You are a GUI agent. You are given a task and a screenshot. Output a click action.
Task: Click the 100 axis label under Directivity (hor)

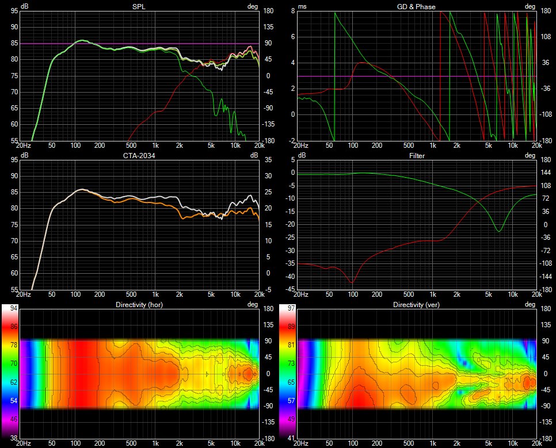point(75,443)
